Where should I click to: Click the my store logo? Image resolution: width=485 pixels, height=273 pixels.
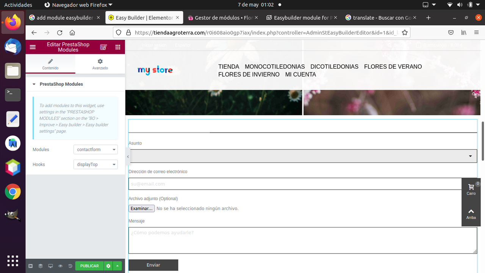click(155, 70)
